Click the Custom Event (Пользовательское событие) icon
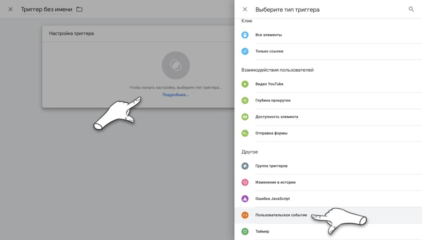The width and height of the screenshot is (422, 240). click(x=245, y=215)
